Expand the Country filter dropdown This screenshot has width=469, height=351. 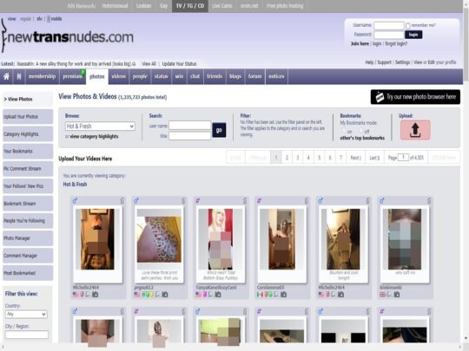click(x=26, y=314)
